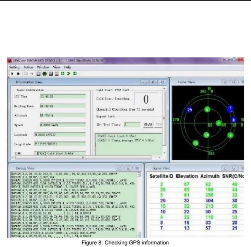
Task: Click azimuth value 57 in Signal View
Action: click(x=208, y=228)
